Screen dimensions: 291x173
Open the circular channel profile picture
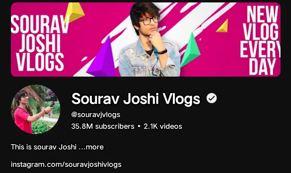(36, 109)
